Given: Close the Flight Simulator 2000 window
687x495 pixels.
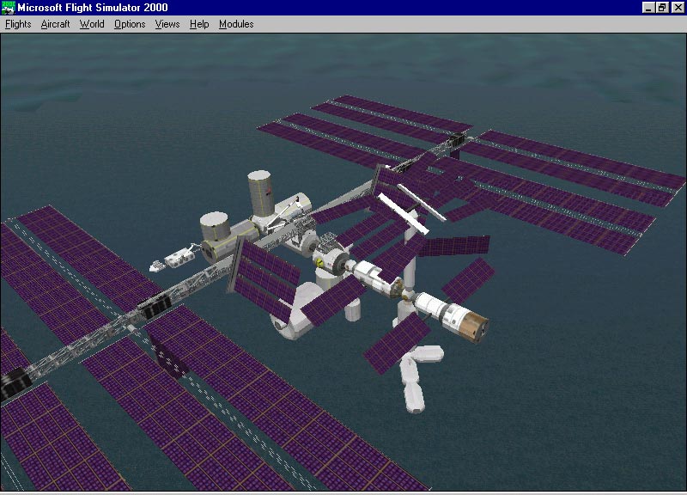Looking at the screenshot, I should (677, 8).
